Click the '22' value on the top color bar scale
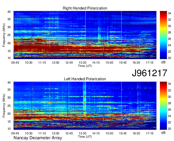The image size is (174, 141). coord(169,52)
